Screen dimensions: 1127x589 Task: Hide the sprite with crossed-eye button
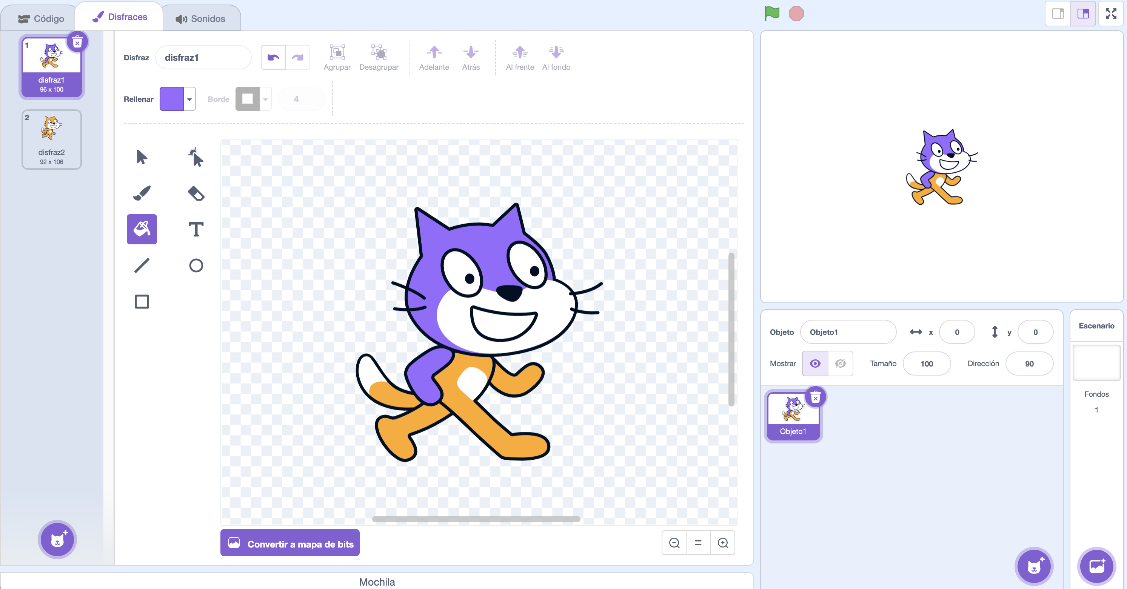[841, 364]
